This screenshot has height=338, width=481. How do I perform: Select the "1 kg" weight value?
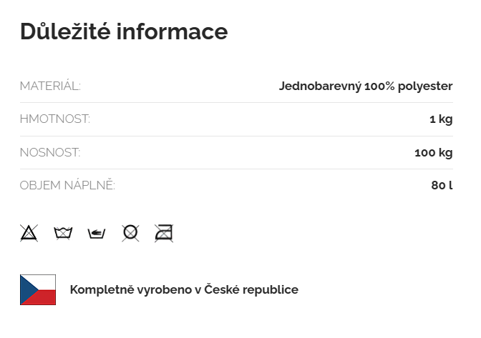441,119
